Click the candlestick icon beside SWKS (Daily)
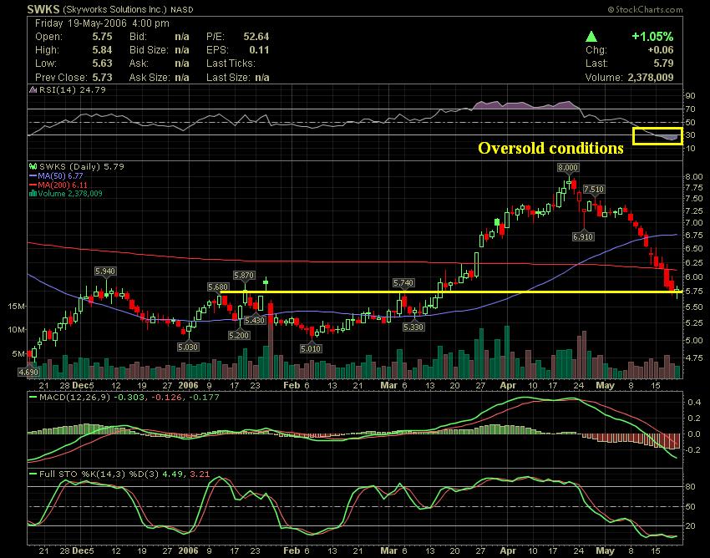 coord(33,166)
